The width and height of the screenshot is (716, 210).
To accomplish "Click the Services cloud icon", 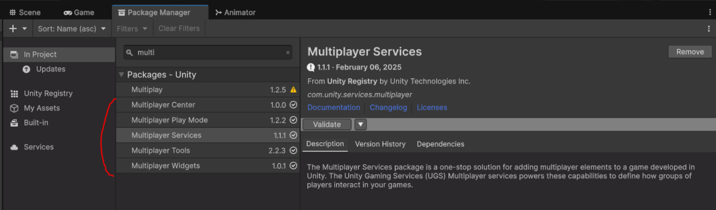I will [x=14, y=147].
